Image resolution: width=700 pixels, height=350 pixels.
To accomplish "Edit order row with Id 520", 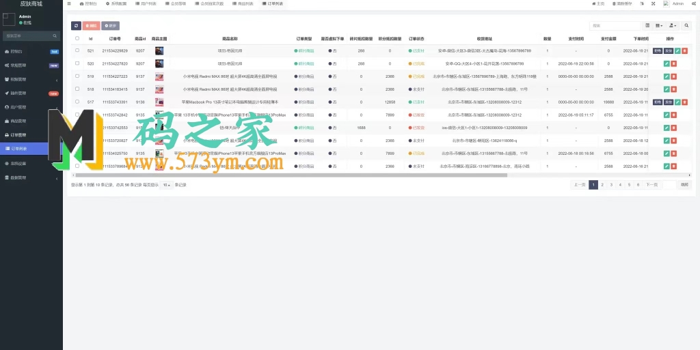I will point(667,63).
